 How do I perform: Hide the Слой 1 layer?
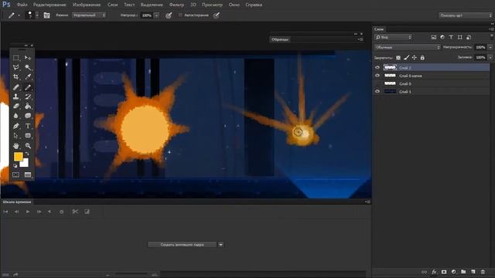[377, 91]
